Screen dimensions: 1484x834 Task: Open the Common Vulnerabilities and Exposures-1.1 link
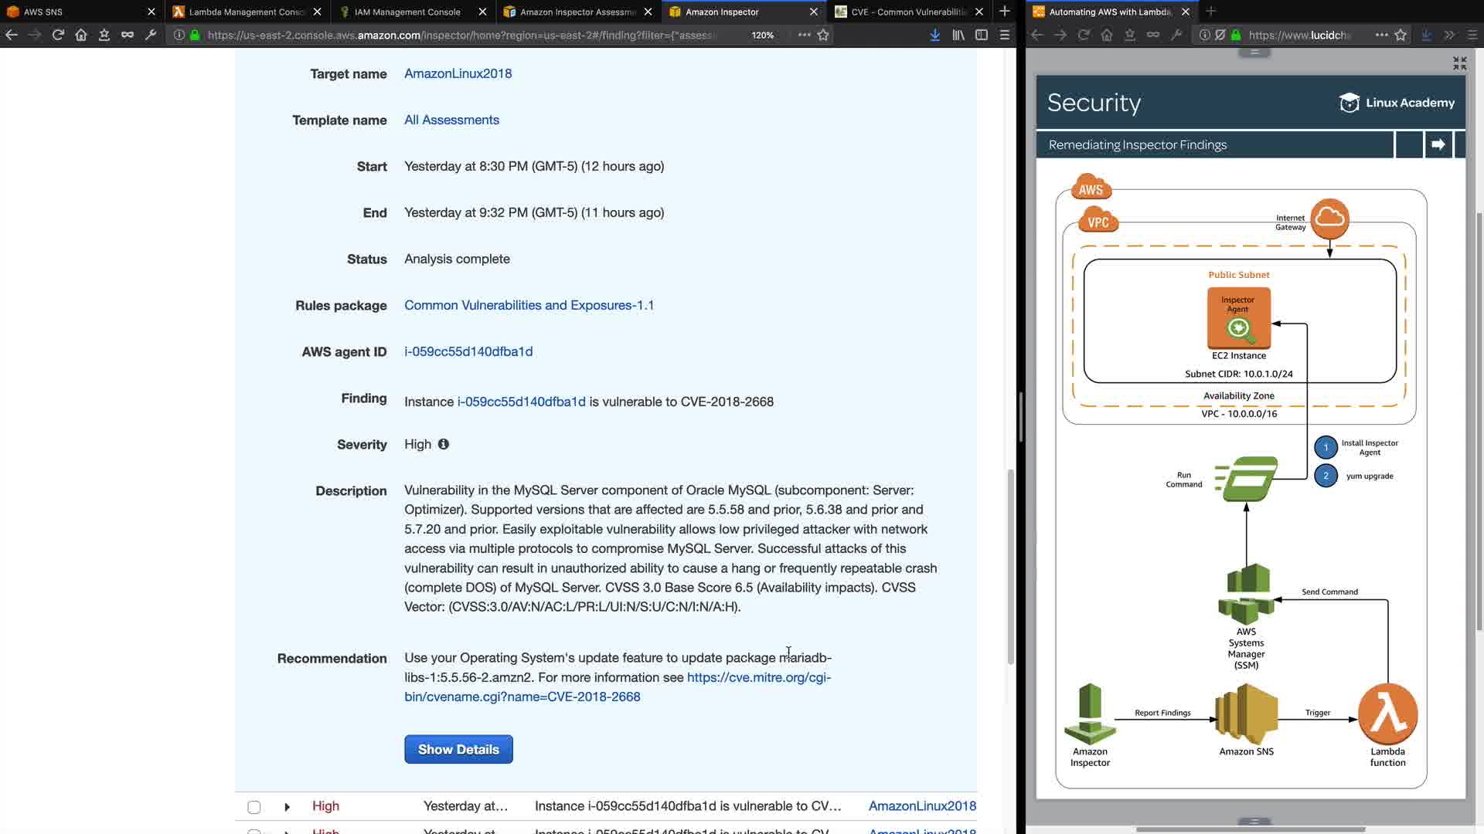coord(529,305)
